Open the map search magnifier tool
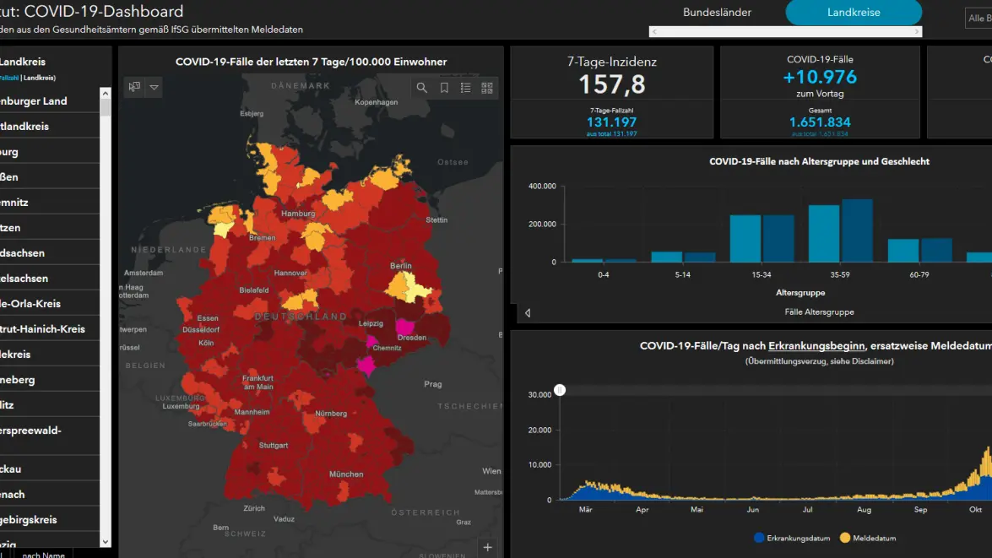992x558 pixels. [x=422, y=88]
